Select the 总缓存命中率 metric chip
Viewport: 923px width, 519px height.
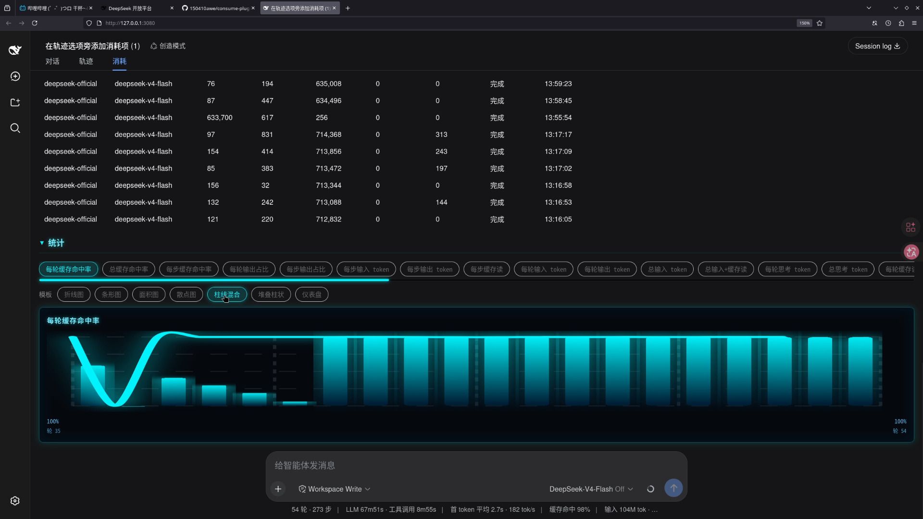tap(128, 269)
